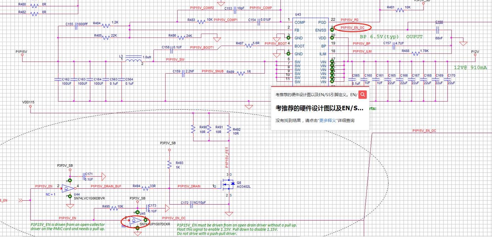Click the vertical P1P15V_FET net label

coord(227,158)
